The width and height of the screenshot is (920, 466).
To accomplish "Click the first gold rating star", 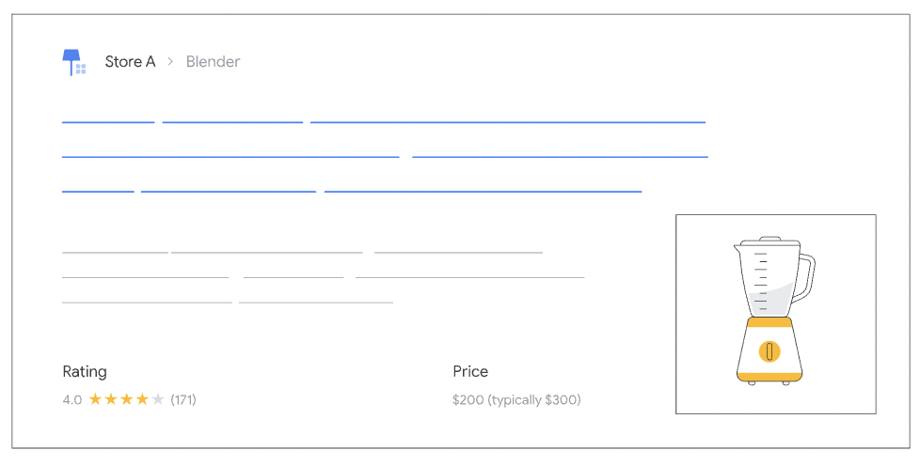I will (x=96, y=399).
